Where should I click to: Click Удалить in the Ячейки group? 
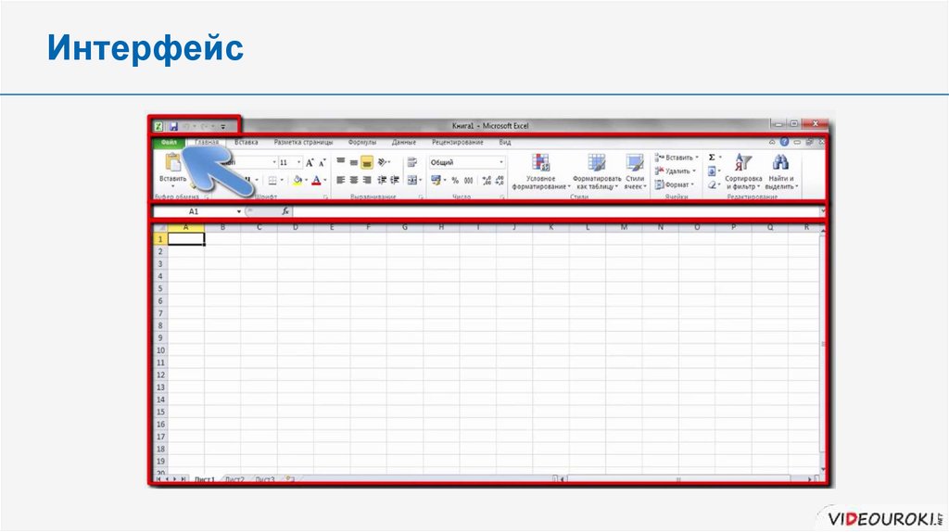tap(676, 171)
